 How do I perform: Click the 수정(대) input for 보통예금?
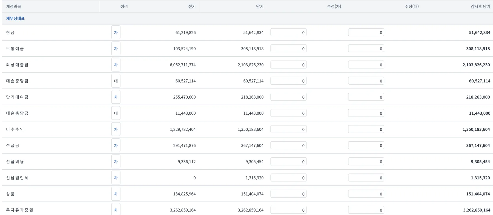[366, 49]
